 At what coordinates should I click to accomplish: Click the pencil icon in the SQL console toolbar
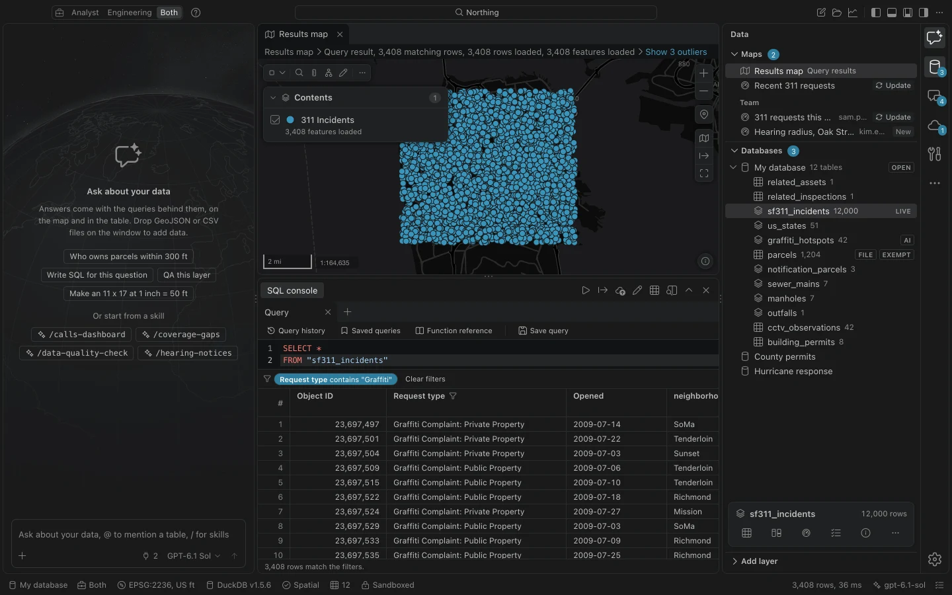point(637,290)
